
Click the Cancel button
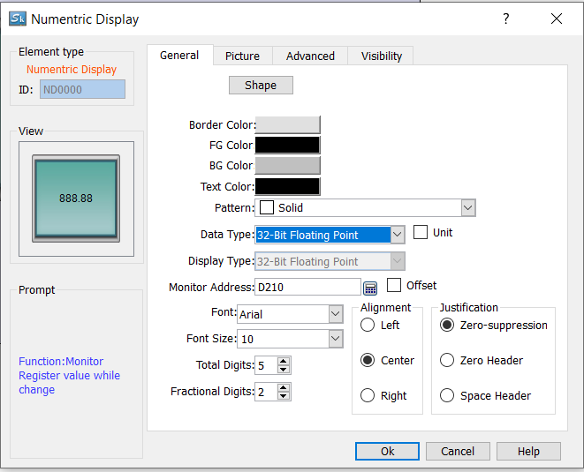tap(458, 451)
